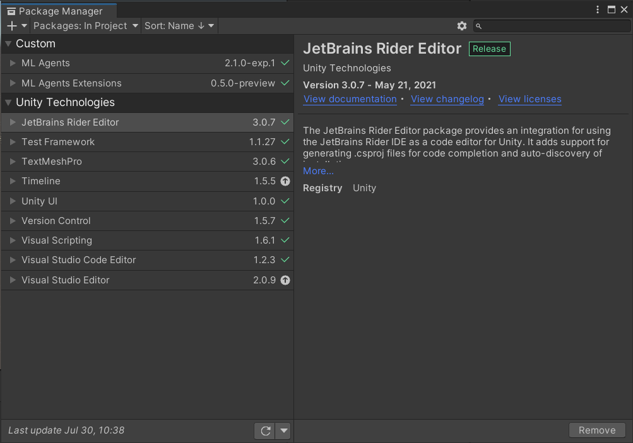Viewport: 633px width, 443px height.
Task: Open the add package plus menu
Action: point(17,26)
